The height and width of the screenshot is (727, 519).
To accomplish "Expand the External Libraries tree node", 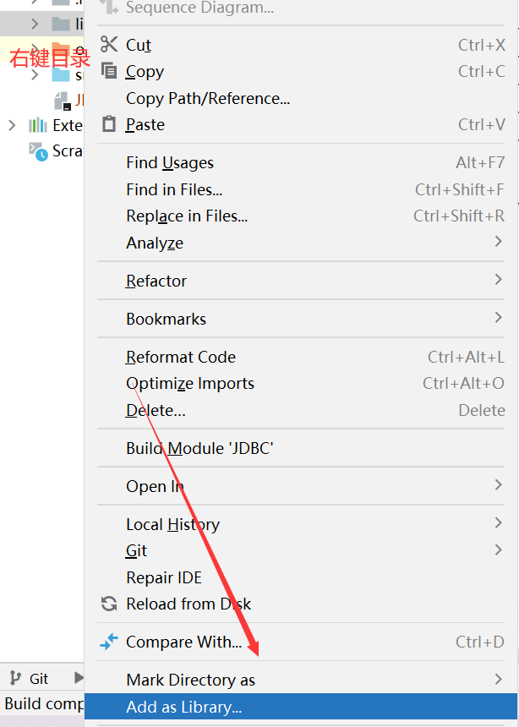I will point(12,125).
